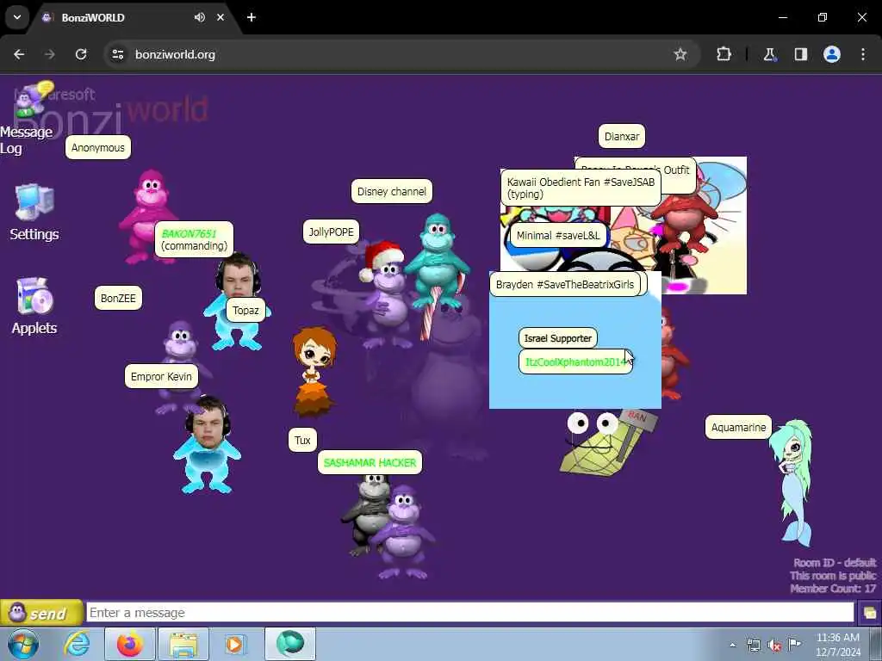Click the JollyPOPE name tag
Image resolution: width=882 pixels, height=661 pixels.
332,232
